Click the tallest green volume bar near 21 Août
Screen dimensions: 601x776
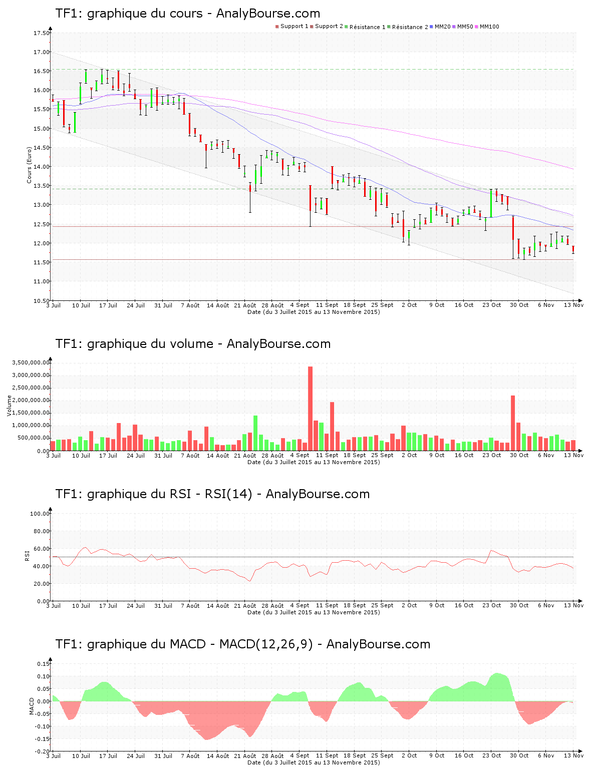click(255, 433)
